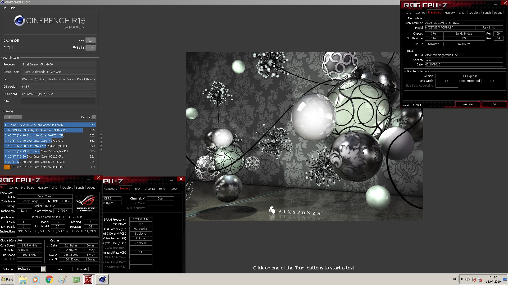
Task: Click the BIOS date 08/19/2013 field
Action: [464, 64]
